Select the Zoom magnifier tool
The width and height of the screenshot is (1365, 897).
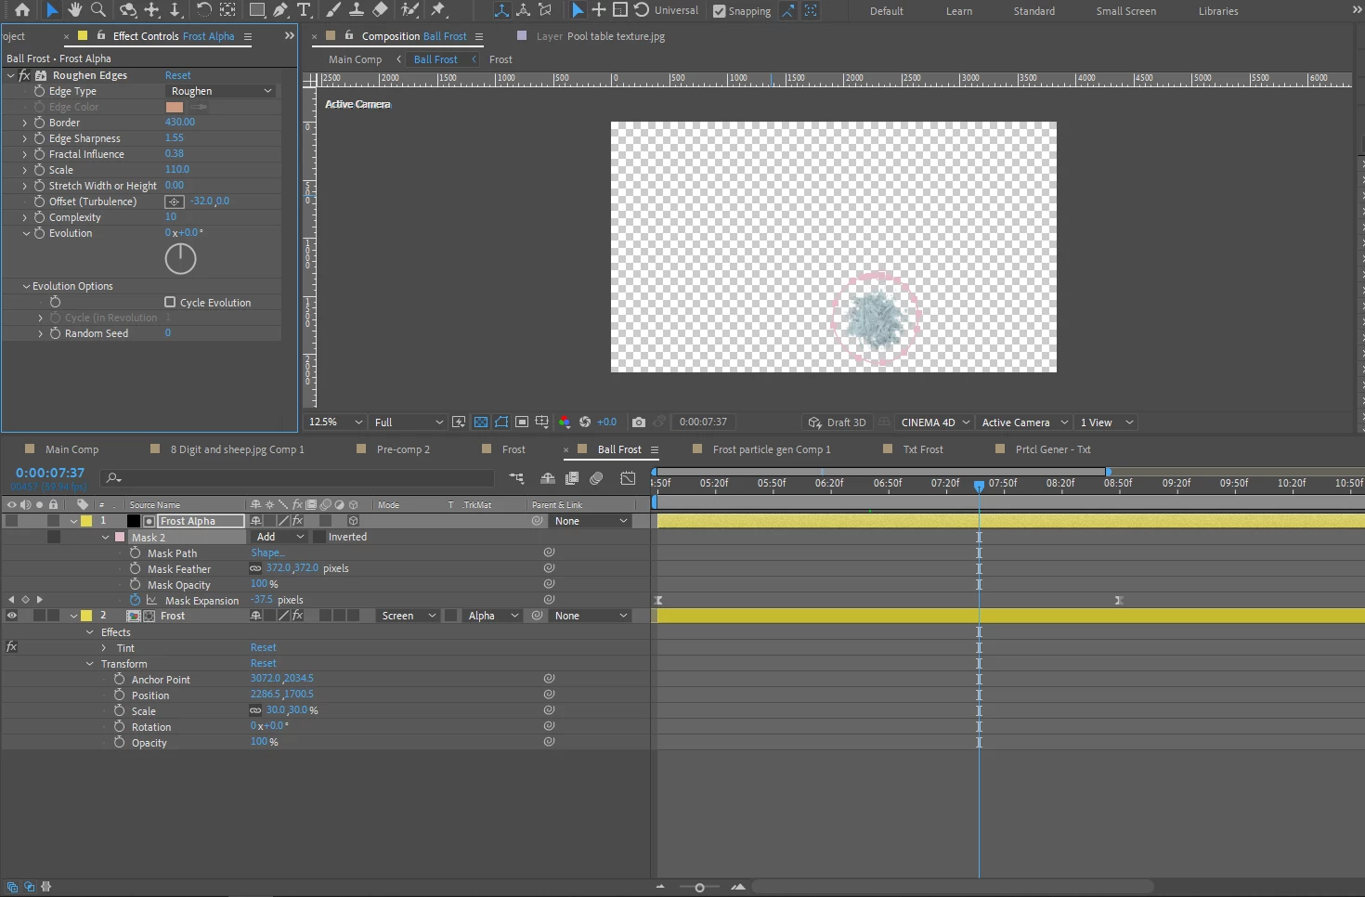point(97,10)
